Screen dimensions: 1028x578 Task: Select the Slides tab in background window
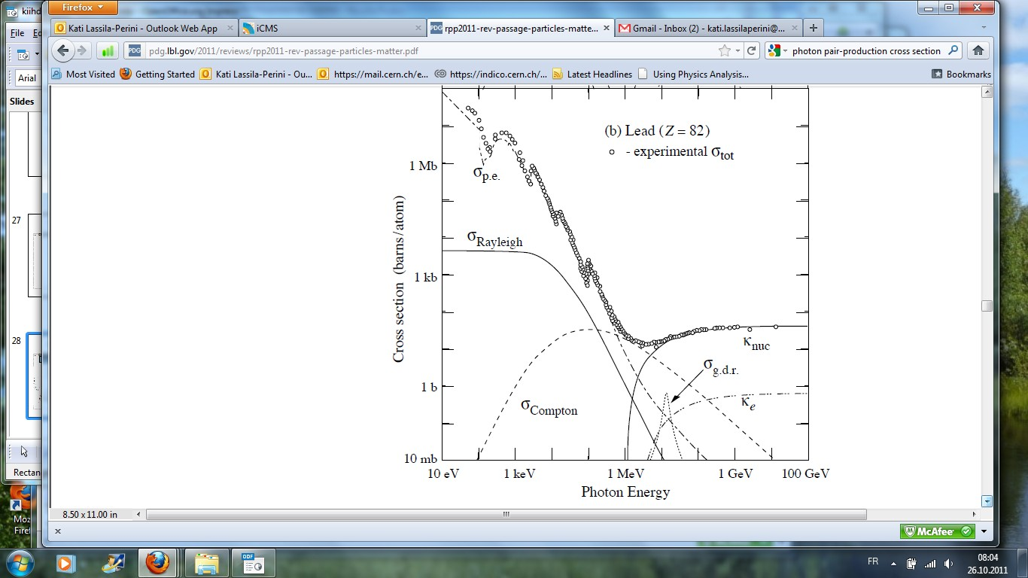coord(23,101)
